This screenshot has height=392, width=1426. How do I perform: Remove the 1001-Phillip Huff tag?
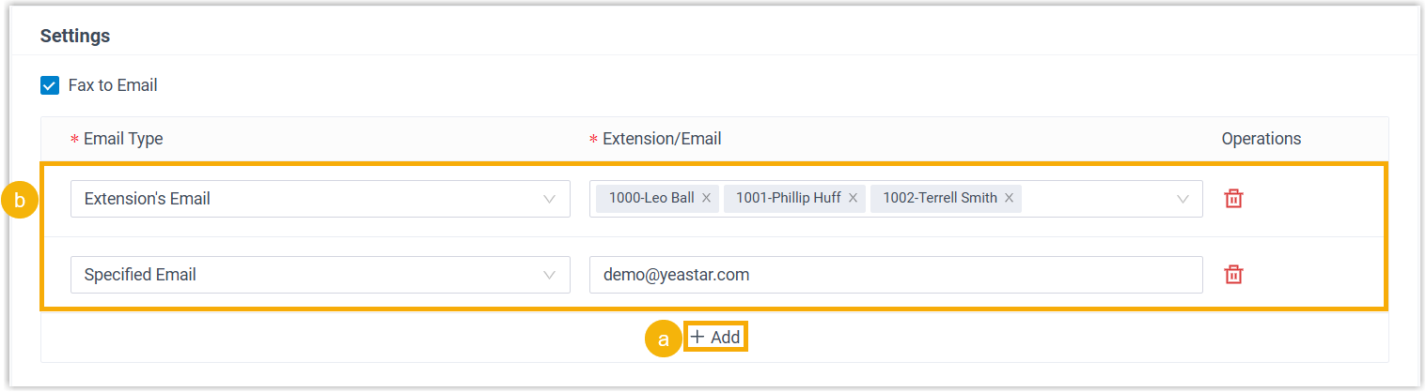(x=853, y=199)
